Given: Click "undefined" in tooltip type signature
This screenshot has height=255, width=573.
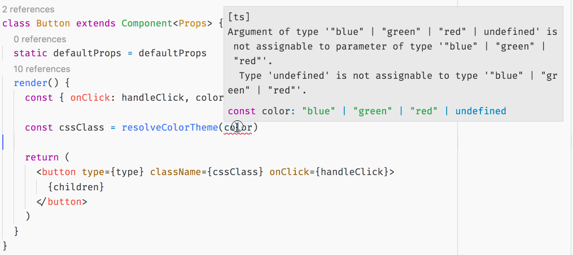Looking at the screenshot, I should (x=480, y=111).
